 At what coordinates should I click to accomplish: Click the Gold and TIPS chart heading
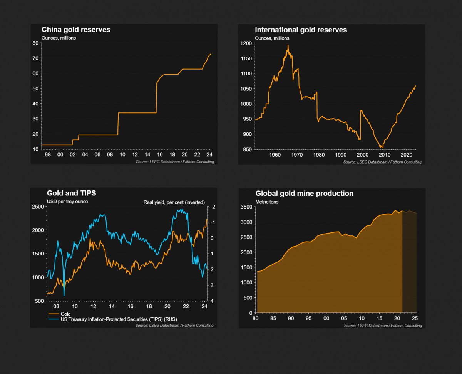point(71,193)
